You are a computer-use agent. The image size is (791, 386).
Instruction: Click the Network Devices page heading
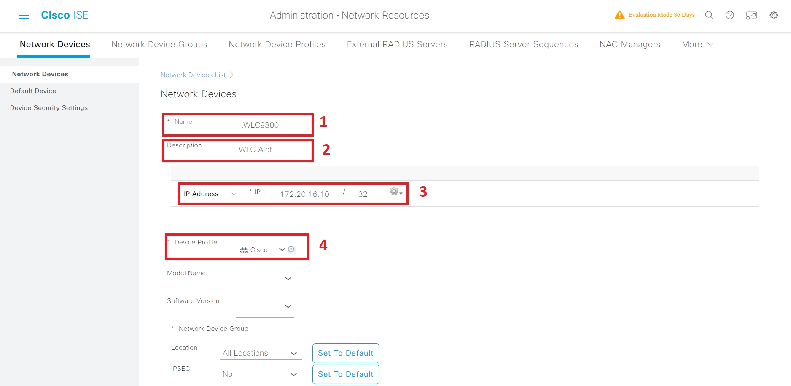click(x=199, y=94)
